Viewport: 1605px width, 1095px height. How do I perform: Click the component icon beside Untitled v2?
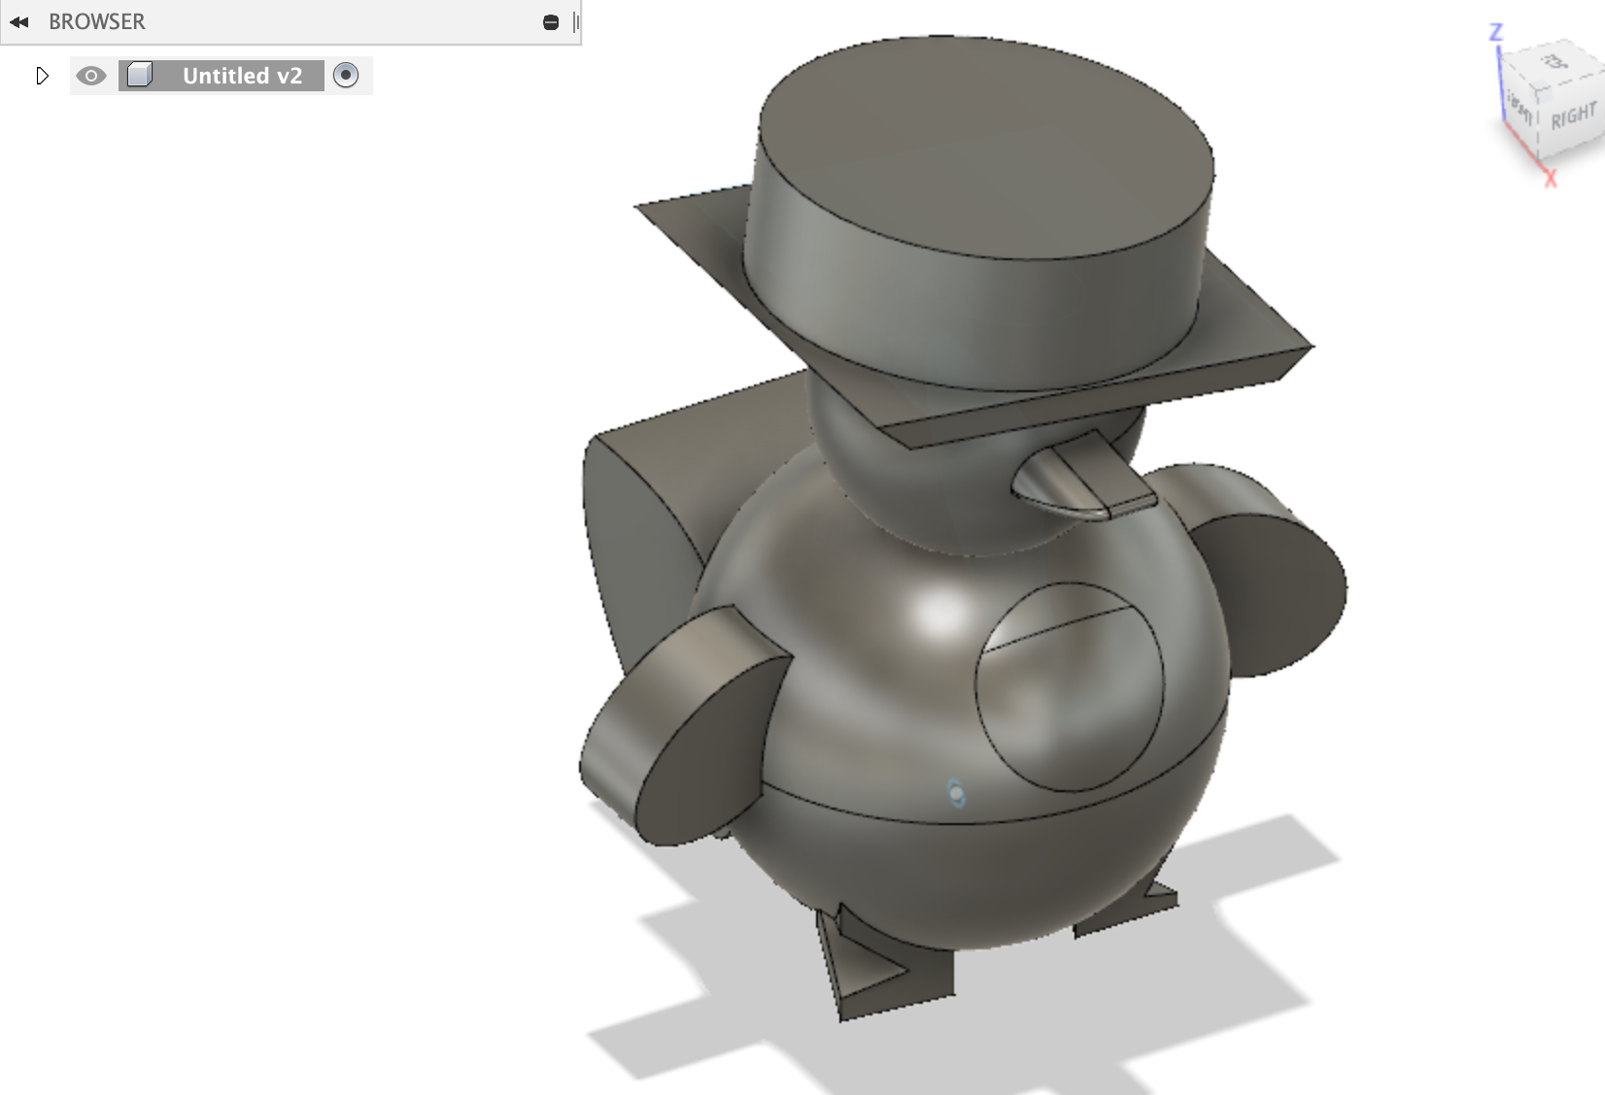(140, 75)
